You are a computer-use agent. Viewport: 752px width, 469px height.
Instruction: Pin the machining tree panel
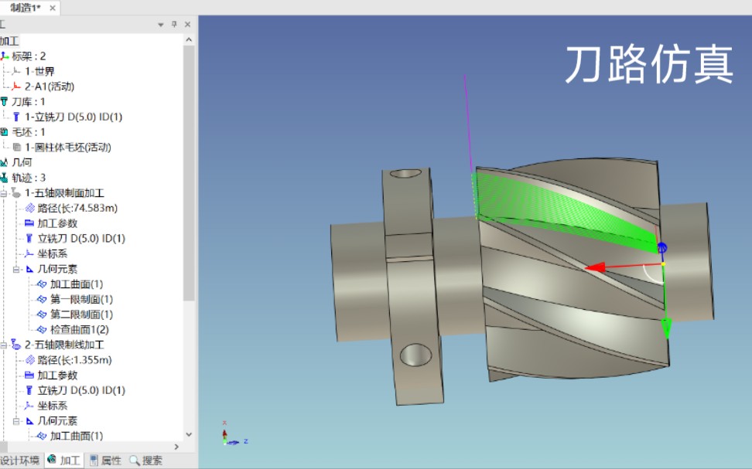pyautogui.click(x=174, y=24)
